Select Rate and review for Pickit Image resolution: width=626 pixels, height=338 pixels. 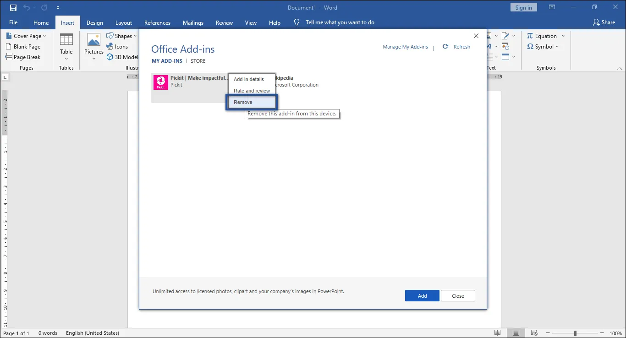coord(251,90)
